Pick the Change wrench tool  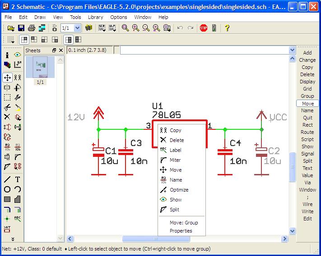(x=18, y=97)
